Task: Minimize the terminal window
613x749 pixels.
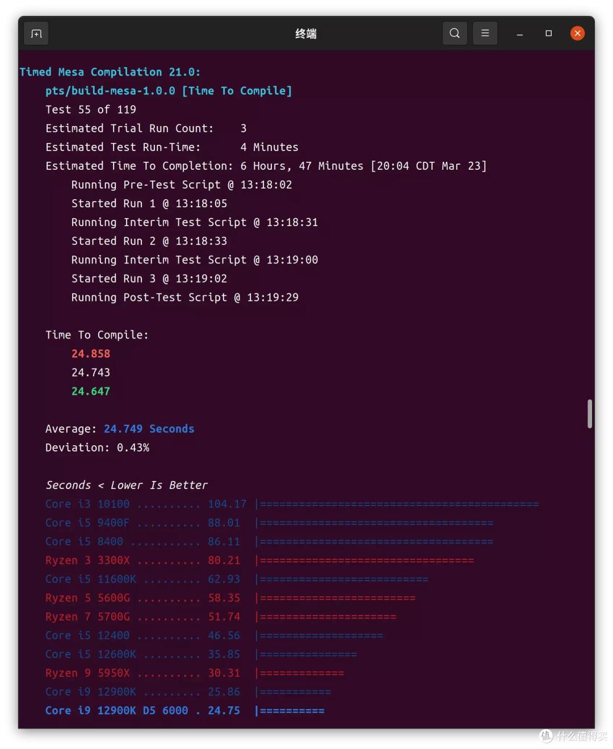Action: (519, 34)
